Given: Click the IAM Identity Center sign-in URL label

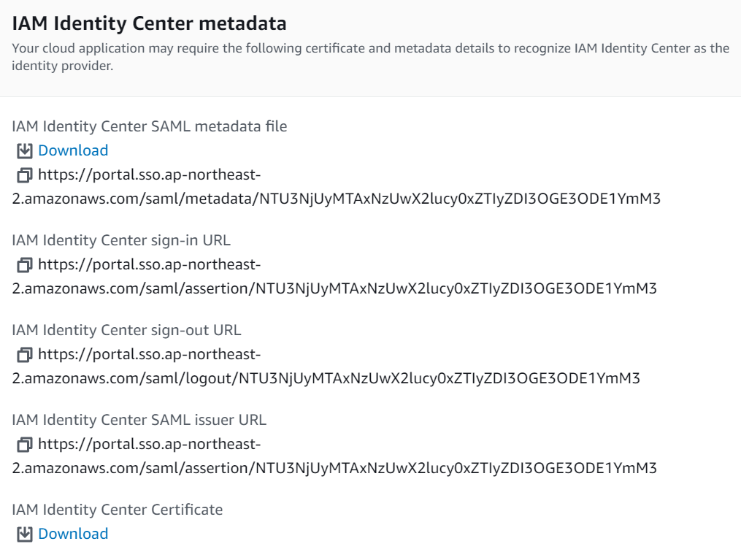Looking at the screenshot, I should point(121,240).
